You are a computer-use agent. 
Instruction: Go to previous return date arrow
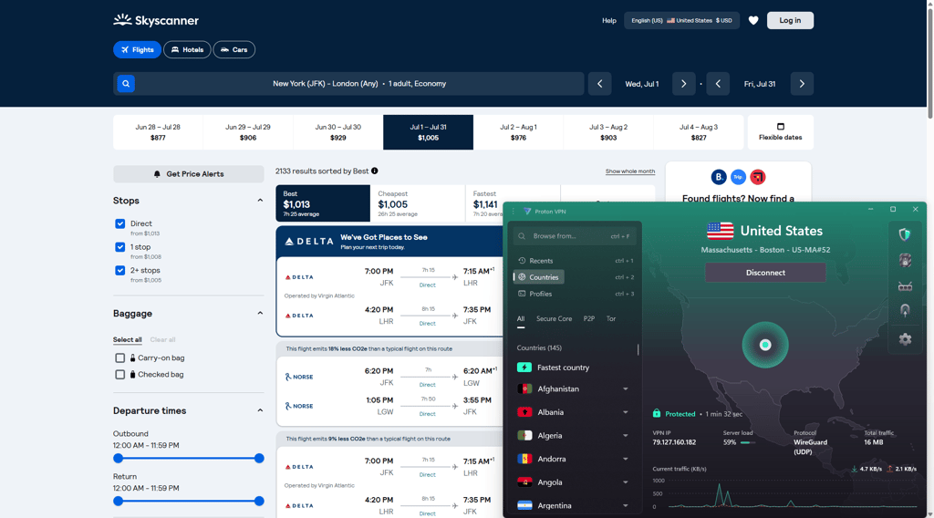tap(718, 84)
